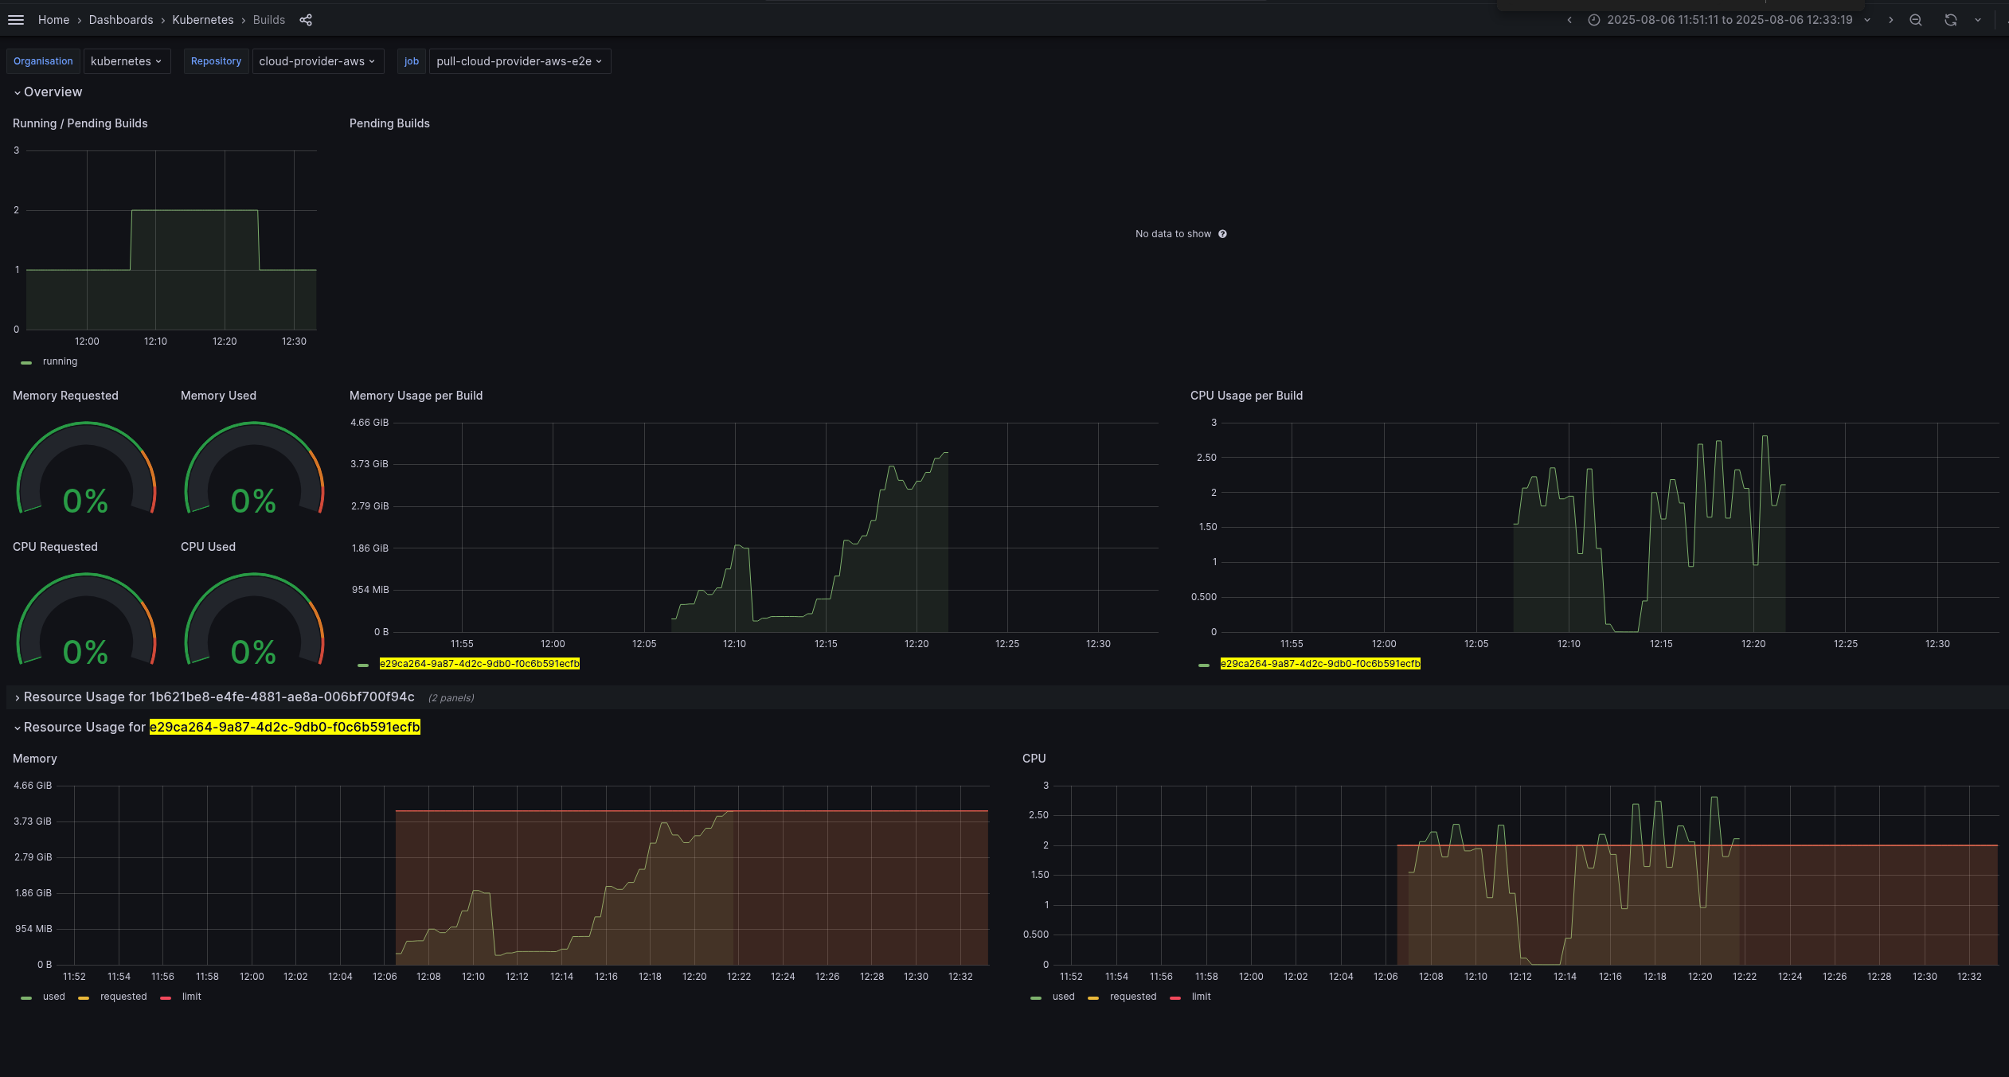The width and height of the screenshot is (2009, 1077).
Task: Open the CPU Usage per Build panel title
Action: click(1246, 396)
